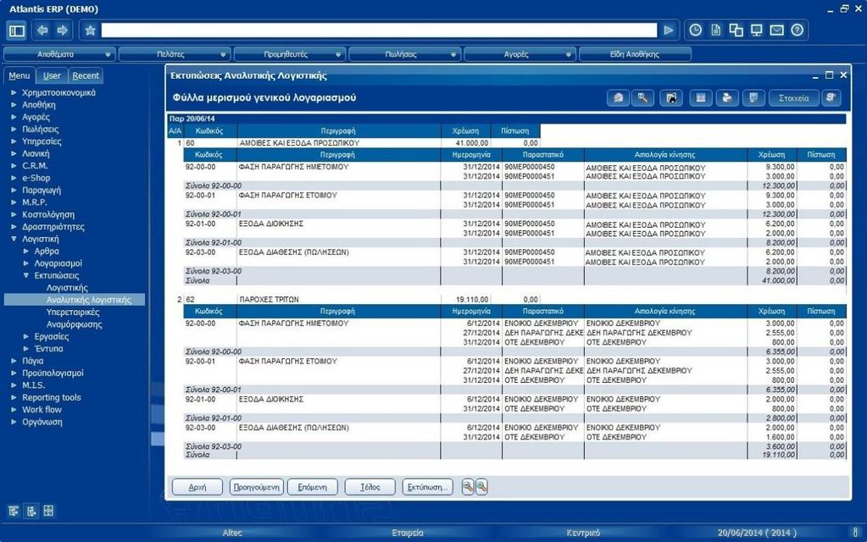Open the Αγορές dropdown in top bar
The image size is (867, 542).
[x=520, y=54]
